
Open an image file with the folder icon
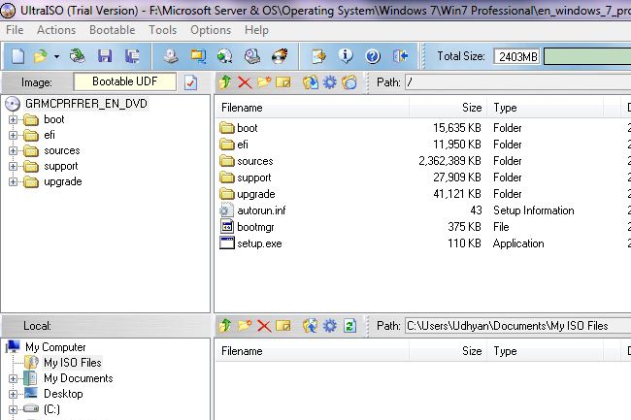coord(40,56)
